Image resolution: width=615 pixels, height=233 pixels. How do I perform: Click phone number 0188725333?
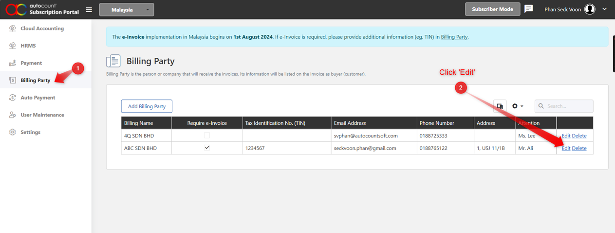tap(433, 136)
